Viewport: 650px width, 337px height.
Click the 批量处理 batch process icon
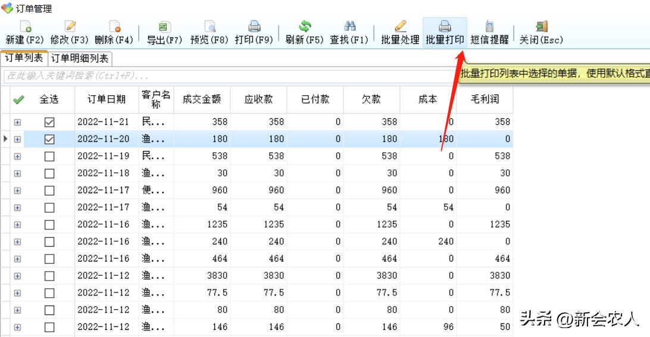pyautogui.click(x=401, y=26)
